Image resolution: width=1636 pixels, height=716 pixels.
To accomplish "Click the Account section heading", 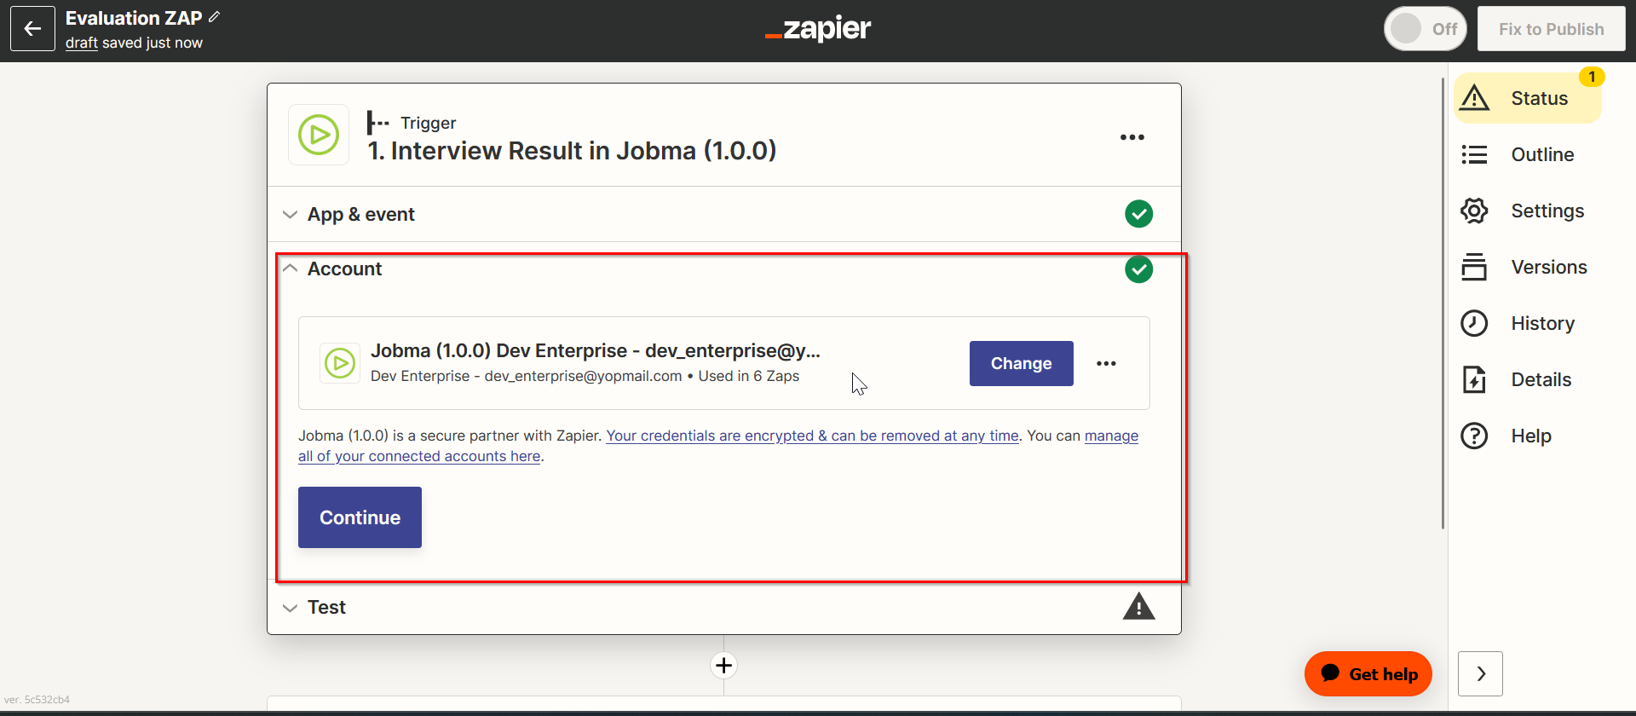I will coord(344,268).
